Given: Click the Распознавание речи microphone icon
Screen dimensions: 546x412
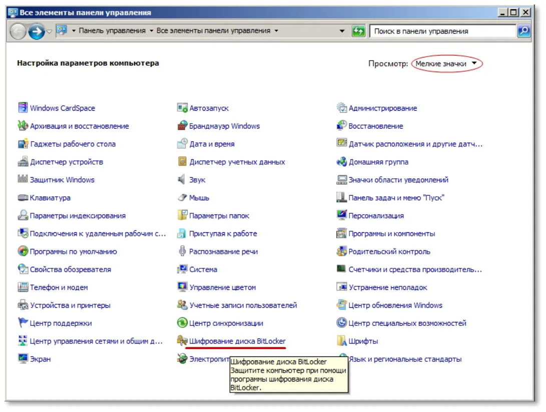Looking at the screenshot, I should click(x=182, y=251).
